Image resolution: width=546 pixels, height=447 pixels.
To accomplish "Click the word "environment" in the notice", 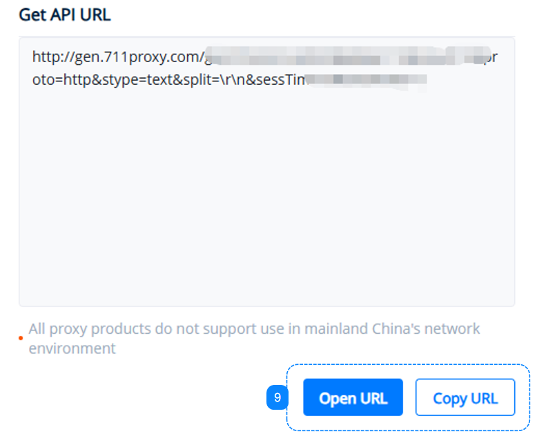I will point(72,348).
